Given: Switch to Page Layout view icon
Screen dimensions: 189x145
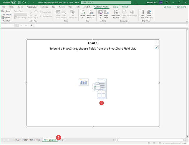Looking at the screenshot, I should coord(154,143).
